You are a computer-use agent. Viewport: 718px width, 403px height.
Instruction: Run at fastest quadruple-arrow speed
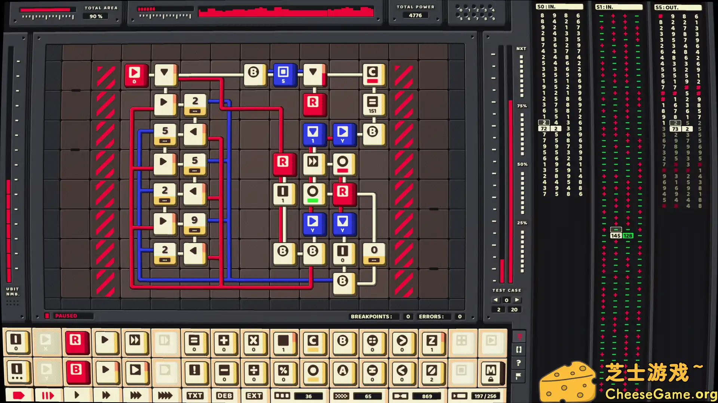[165, 396]
